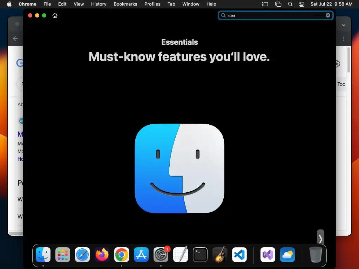Click the screen mirroring icon in menu bar
The height and width of the screenshot is (269, 359).
coord(278,4)
